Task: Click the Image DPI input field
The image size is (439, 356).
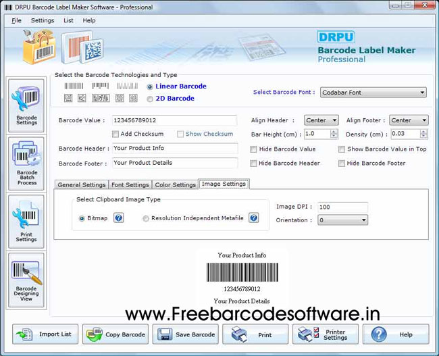Action: click(342, 207)
